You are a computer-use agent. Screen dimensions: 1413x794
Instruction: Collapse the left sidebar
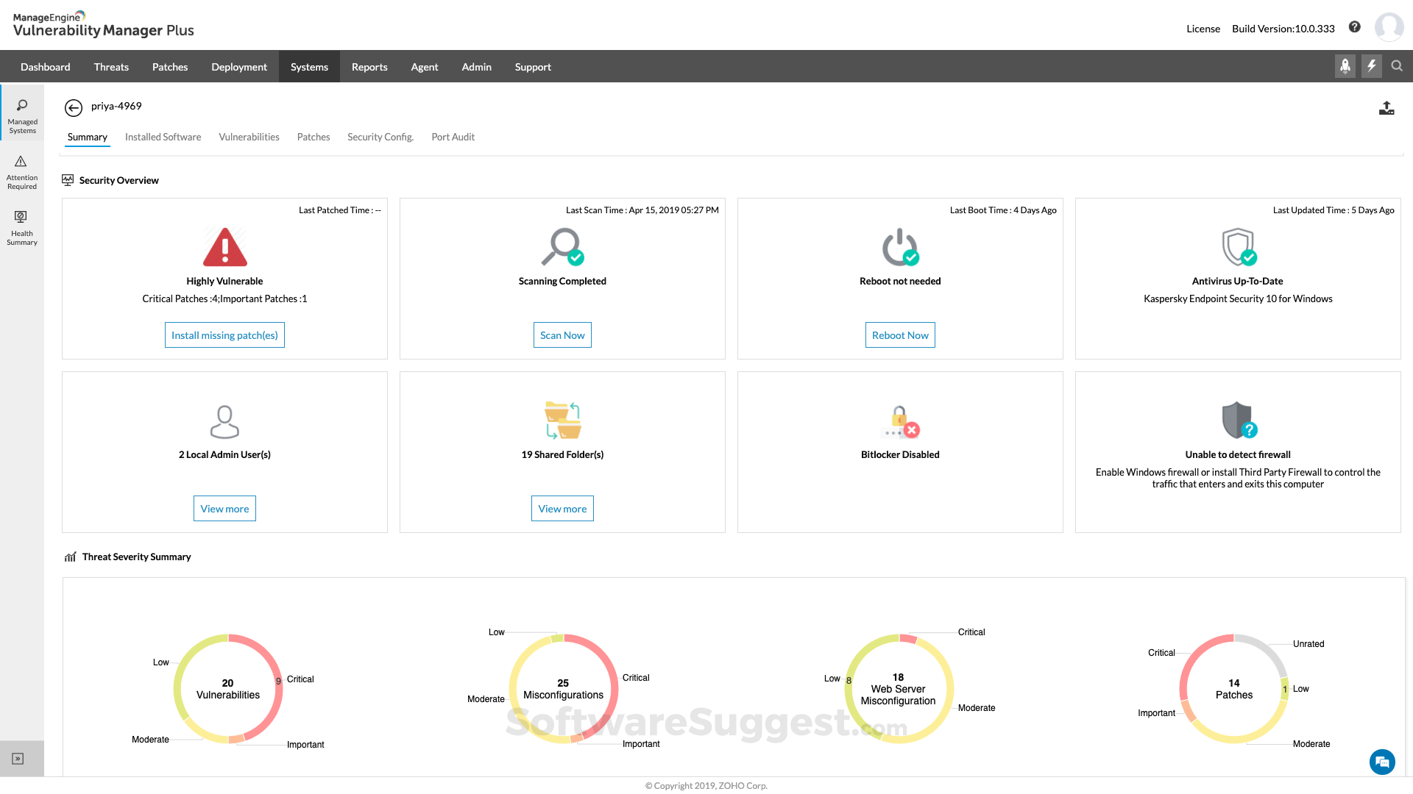pyautogui.click(x=16, y=758)
